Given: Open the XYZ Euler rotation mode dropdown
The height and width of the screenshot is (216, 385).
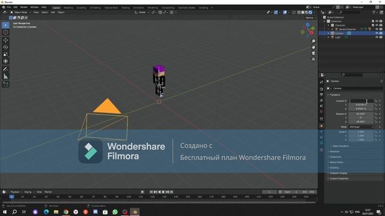Looking at the screenshot, I should (361, 127).
